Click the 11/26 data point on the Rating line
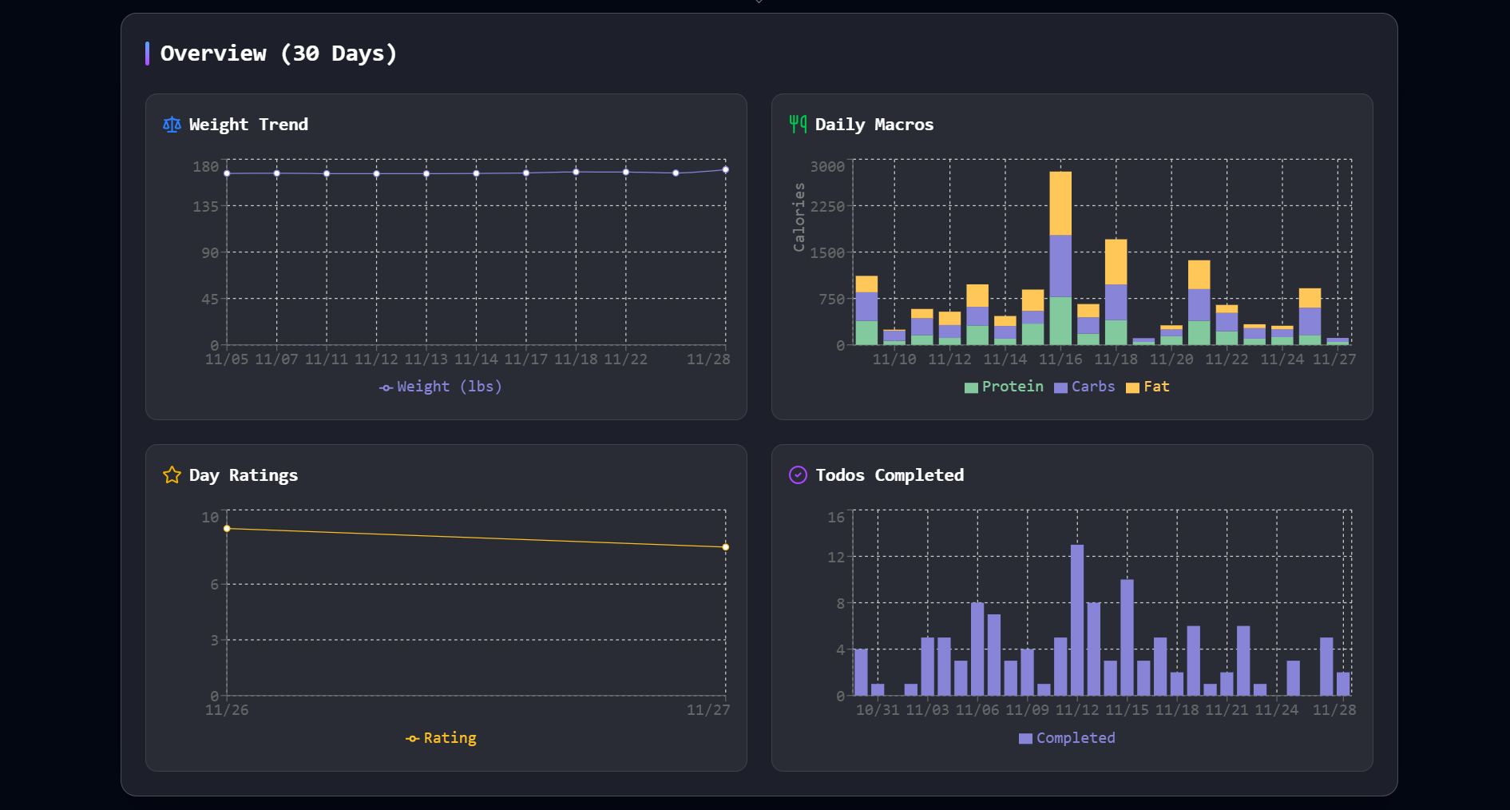The image size is (1510, 810). (x=227, y=527)
